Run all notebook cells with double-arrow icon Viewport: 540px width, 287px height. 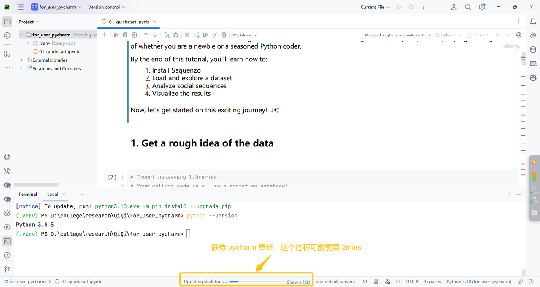tap(205, 35)
